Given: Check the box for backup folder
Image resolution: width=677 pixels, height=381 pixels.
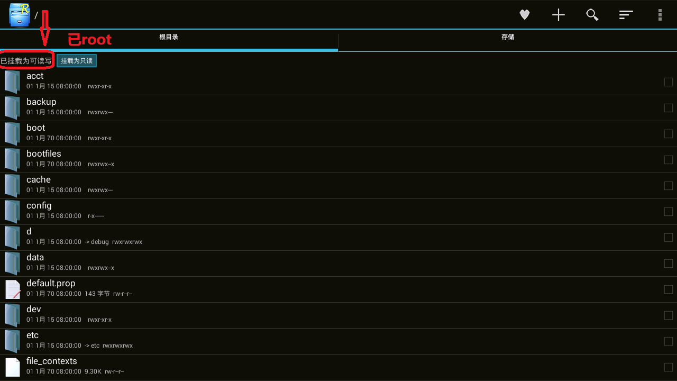Looking at the screenshot, I should [669, 108].
